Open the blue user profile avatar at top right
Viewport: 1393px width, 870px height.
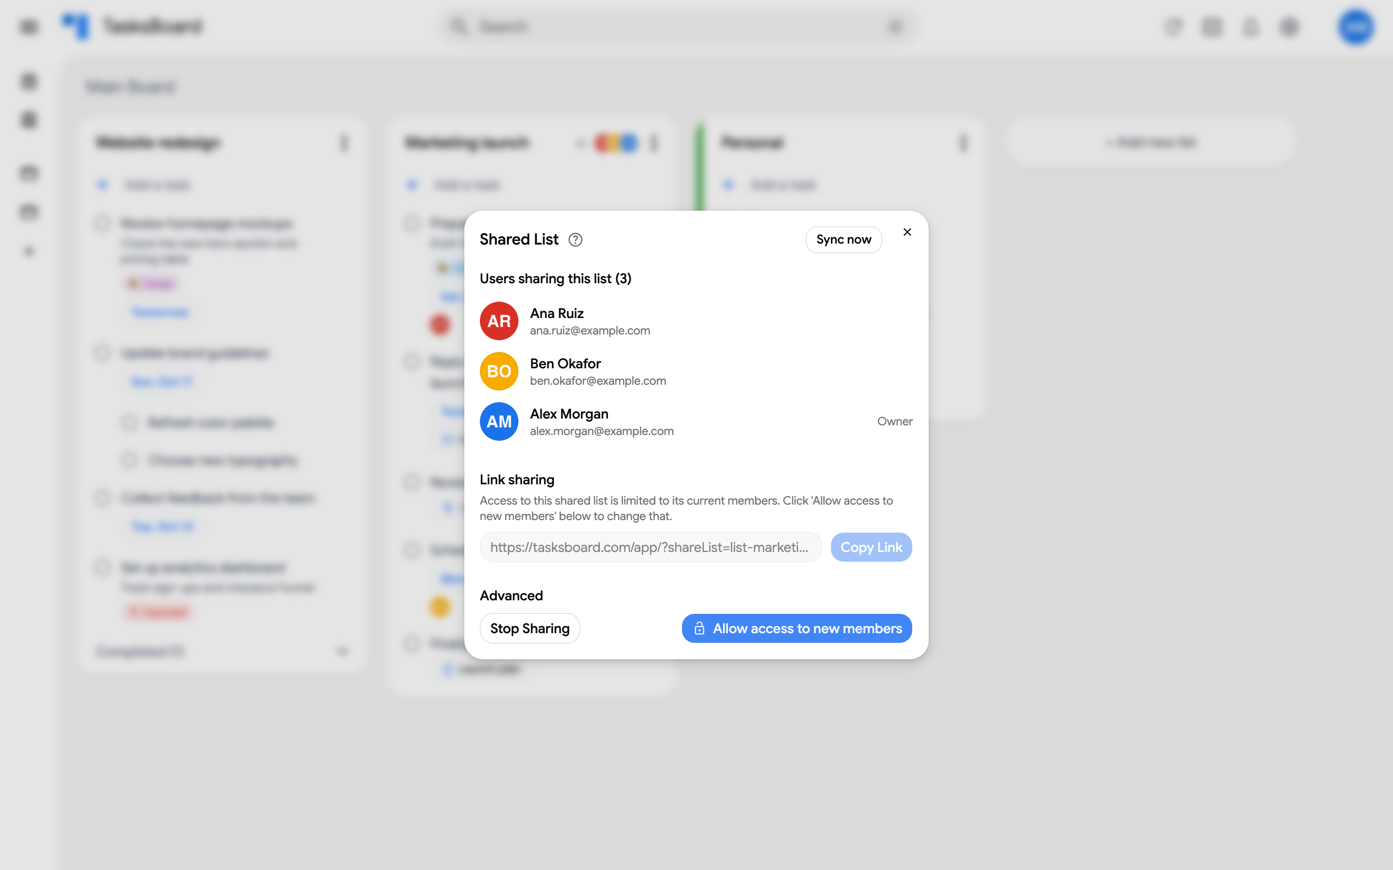pos(1356,27)
